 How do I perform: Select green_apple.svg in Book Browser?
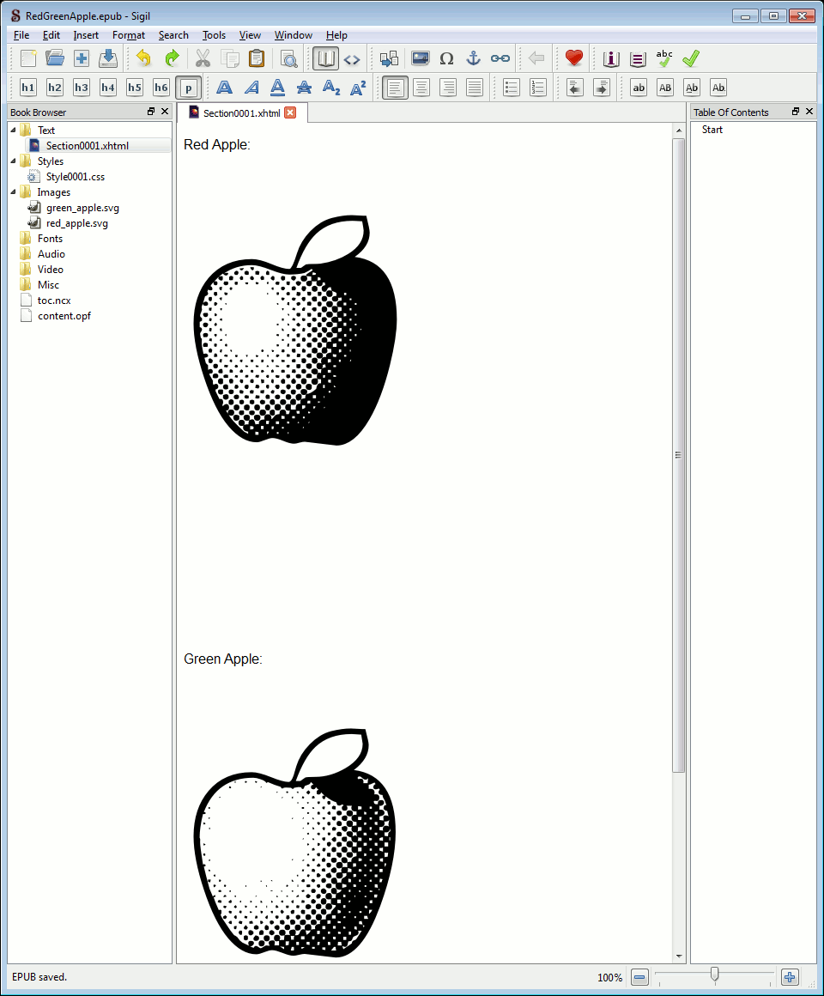(x=82, y=208)
